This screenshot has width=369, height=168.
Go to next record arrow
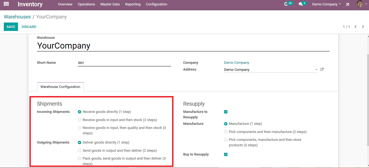coord(363,27)
